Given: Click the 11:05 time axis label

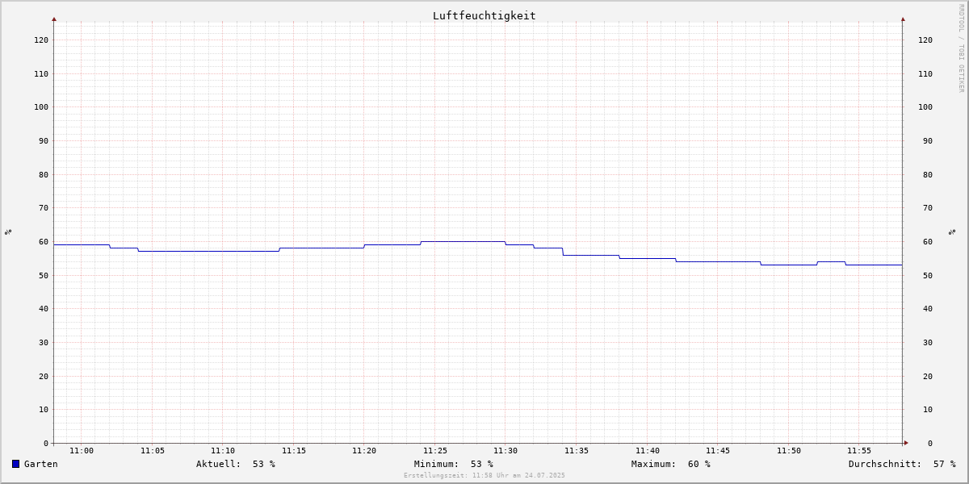Looking at the screenshot, I should [153, 451].
